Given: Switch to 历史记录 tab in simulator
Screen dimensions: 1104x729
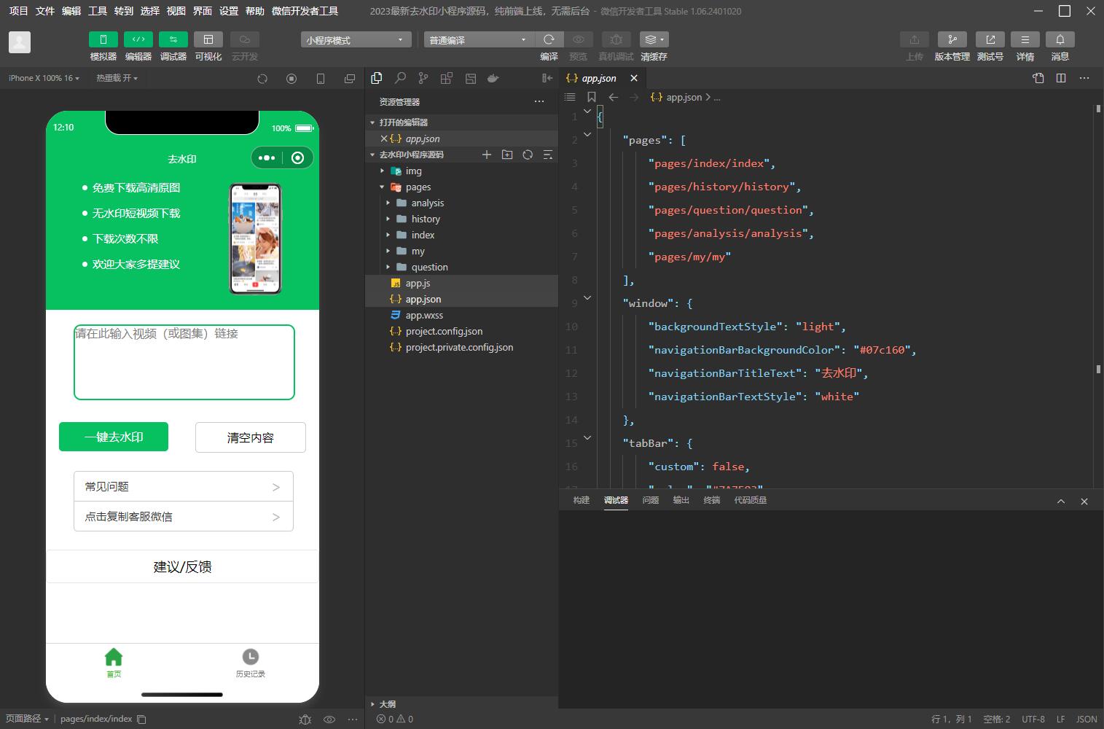Looking at the screenshot, I should click(251, 663).
